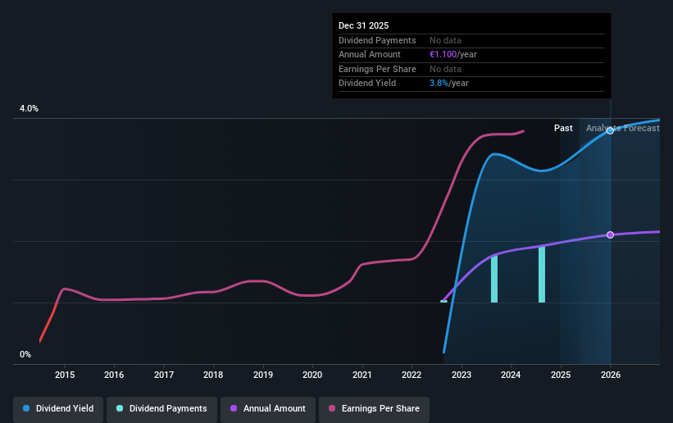Click the purple Annual Amount legend dot
Screen dimensions: 673x423
(234, 408)
